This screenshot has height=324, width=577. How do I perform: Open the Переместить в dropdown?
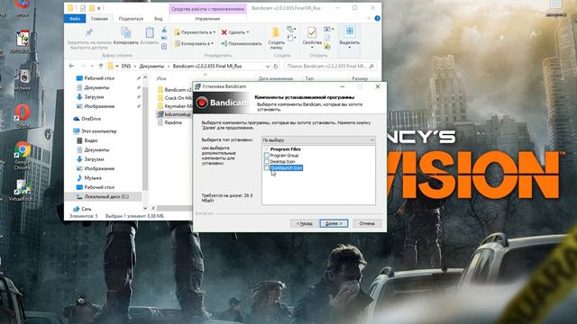tap(195, 32)
